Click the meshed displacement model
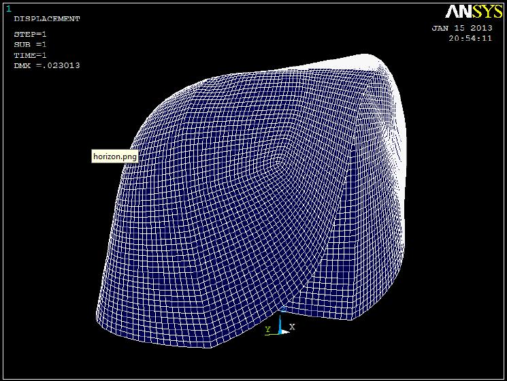Image resolution: width=507 pixels, height=381 pixels. (251, 201)
